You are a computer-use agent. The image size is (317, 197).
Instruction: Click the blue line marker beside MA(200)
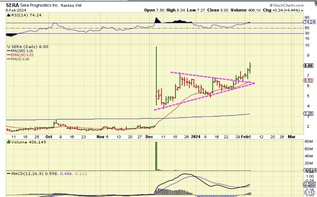9,51
